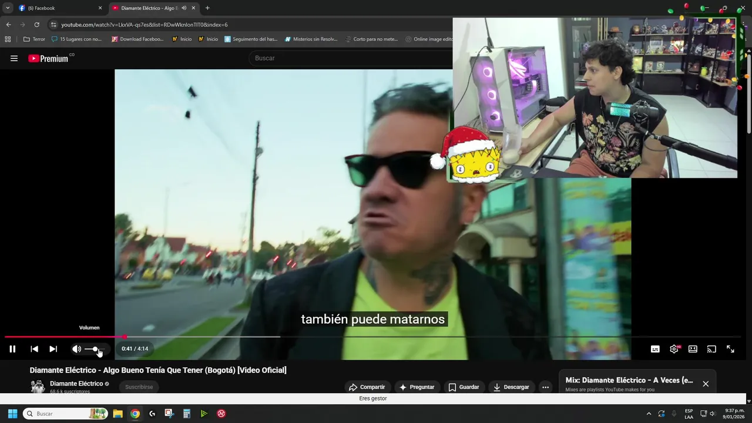Show hidden system tray icons

click(x=649, y=414)
